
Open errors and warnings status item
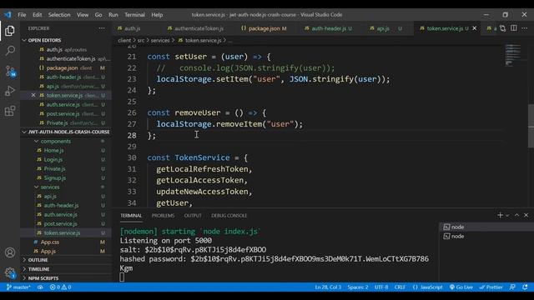pyautogui.click(x=60, y=287)
